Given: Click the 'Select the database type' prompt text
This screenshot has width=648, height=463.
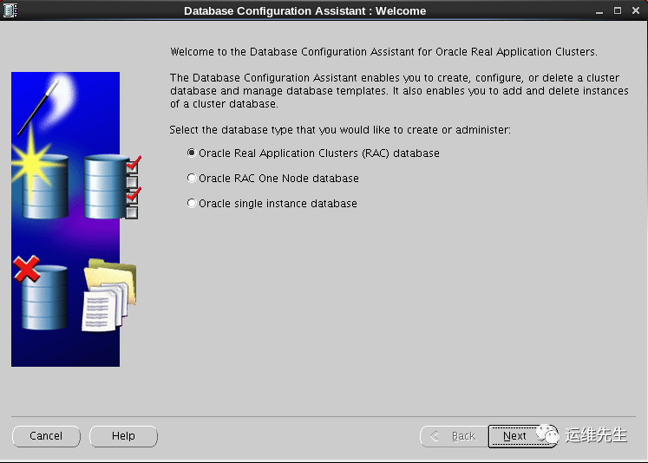Looking at the screenshot, I should pyautogui.click(x=340, y=130).
